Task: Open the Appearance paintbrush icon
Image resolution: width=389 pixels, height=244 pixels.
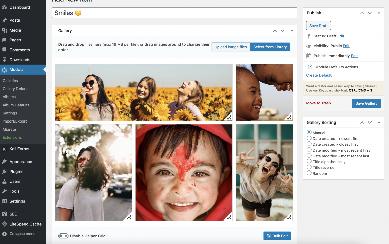Action: [x=4, y=162]
